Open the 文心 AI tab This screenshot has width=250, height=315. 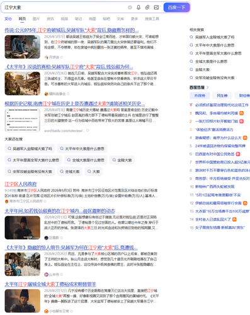(8, 19)
